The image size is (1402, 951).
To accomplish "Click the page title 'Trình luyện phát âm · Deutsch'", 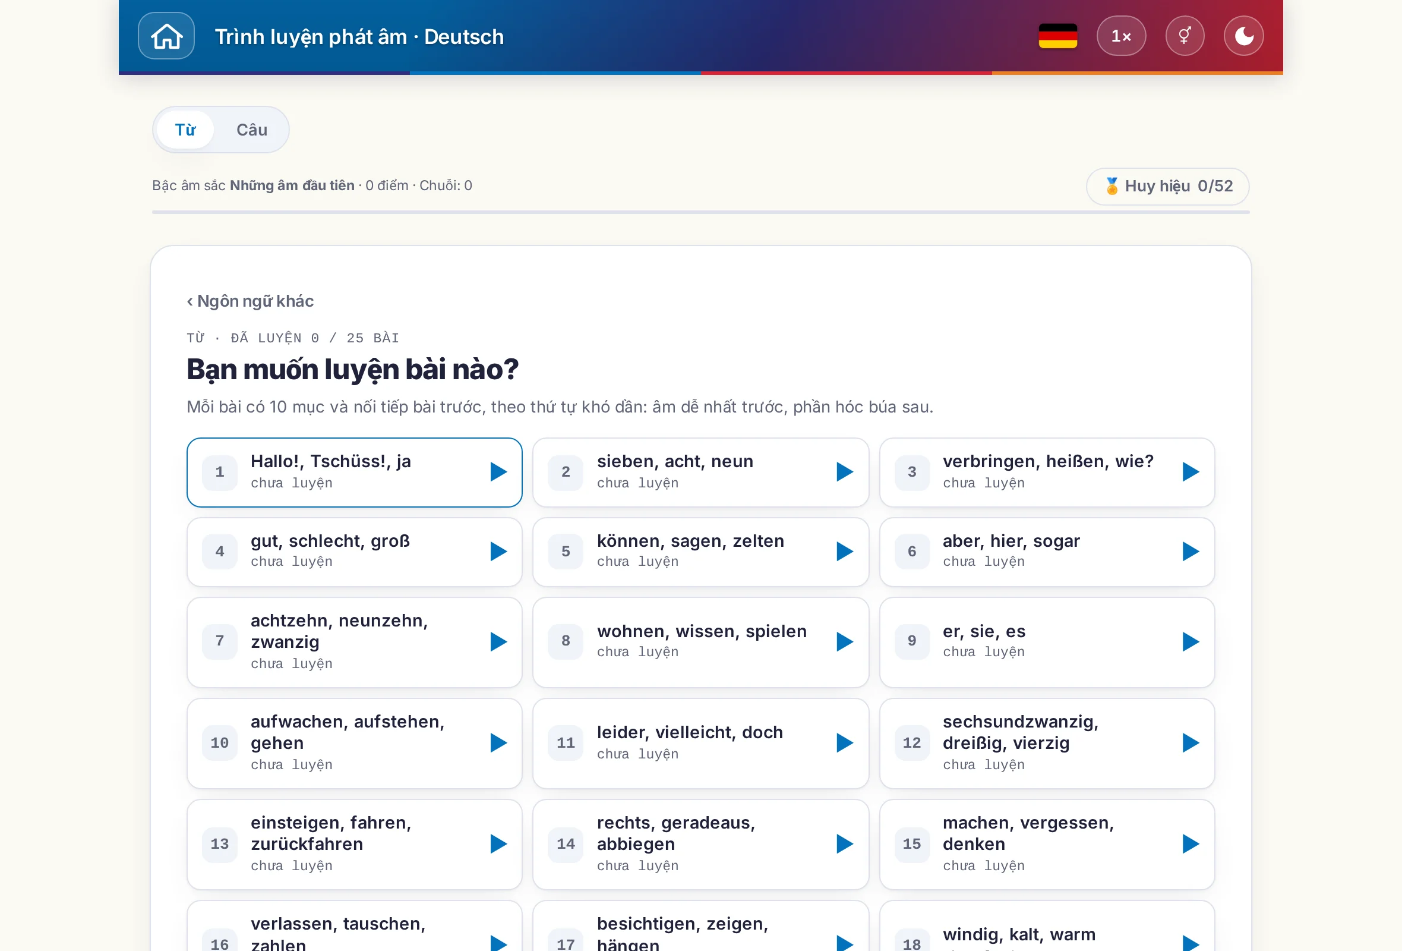I will click(359, 37).
